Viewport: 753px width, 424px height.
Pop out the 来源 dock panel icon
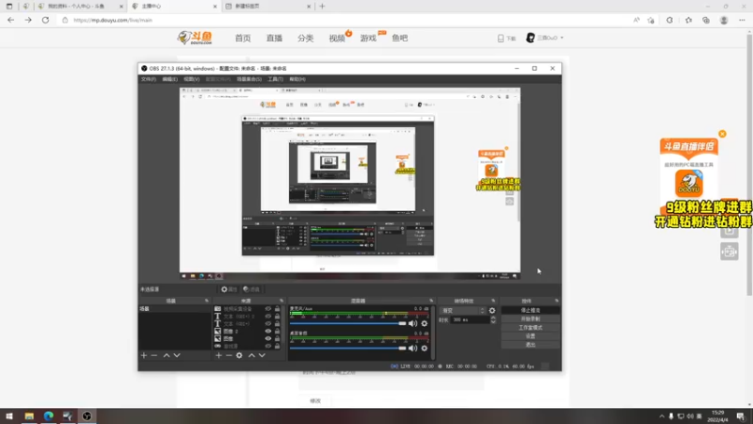(281, 301)
